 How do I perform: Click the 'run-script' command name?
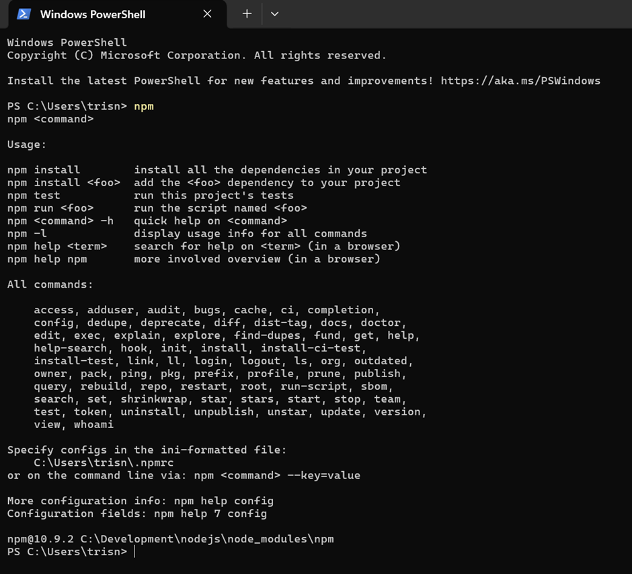point(313,386)
